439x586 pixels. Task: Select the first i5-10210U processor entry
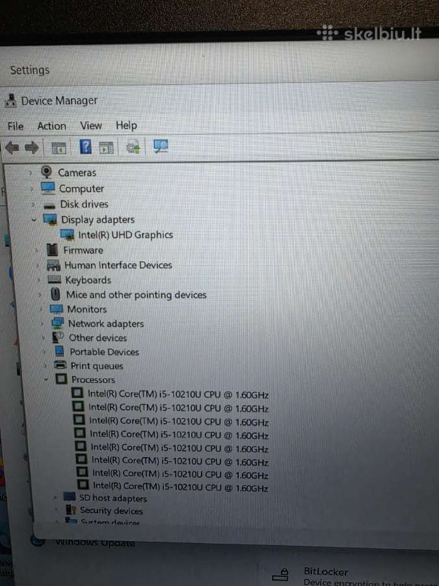(178, 395)
